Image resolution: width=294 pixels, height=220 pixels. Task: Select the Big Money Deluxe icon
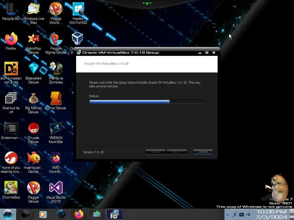[33, 103]
